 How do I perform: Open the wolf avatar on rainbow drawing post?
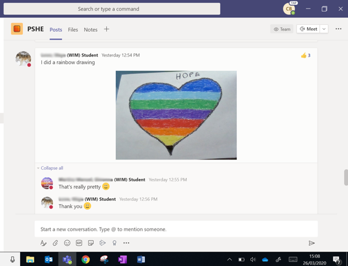(x=23, y=59)
